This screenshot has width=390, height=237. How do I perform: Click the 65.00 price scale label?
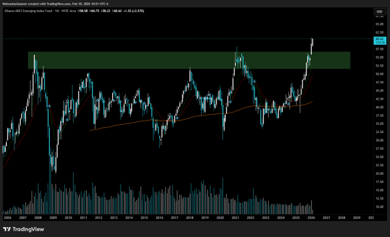click(x=379, y=24)
